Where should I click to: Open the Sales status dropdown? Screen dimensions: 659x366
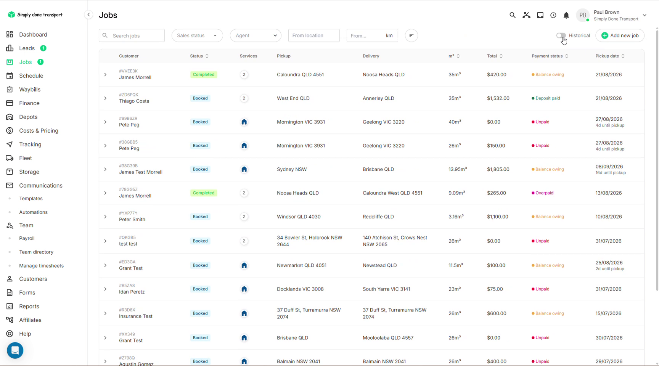coord(197,35)
